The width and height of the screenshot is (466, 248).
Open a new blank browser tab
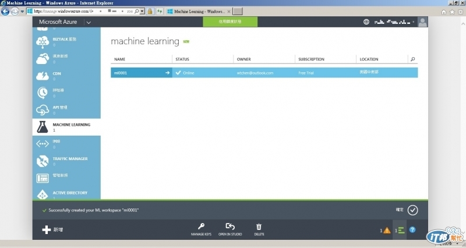(238, 11)
